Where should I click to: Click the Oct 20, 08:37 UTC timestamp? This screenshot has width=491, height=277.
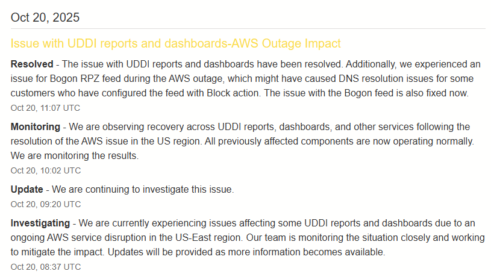pyautogui.click(x=45, y=267)
